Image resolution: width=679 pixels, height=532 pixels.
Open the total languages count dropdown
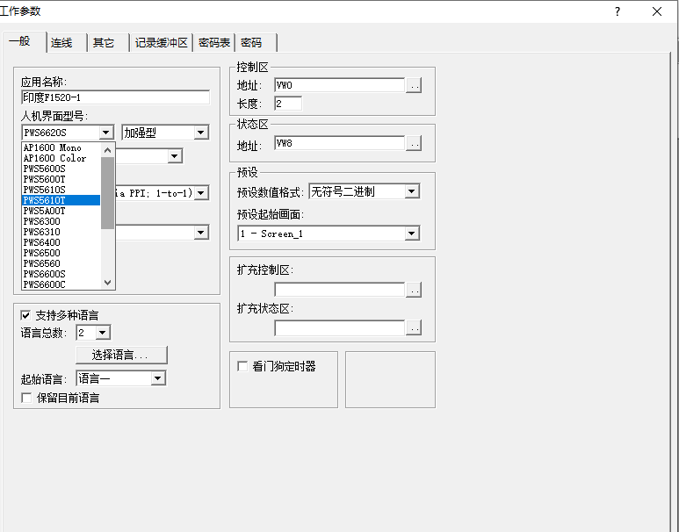point(103,333)
